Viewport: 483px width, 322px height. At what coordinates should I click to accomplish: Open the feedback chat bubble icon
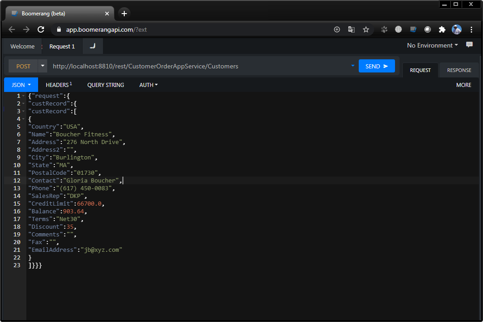[469, 45]
